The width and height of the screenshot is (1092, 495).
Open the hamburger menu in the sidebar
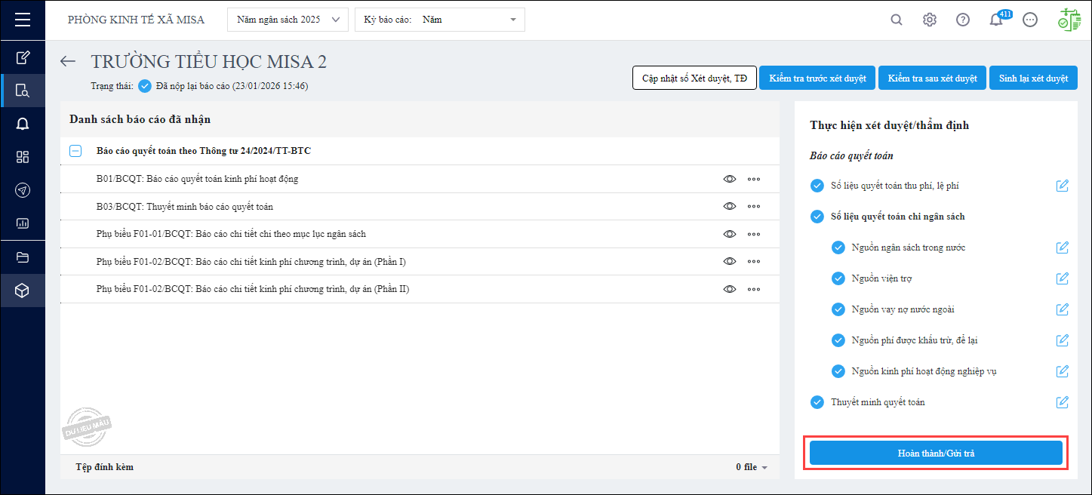click(x=23, y=20)
